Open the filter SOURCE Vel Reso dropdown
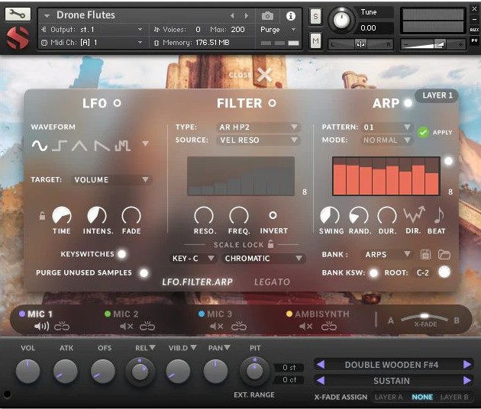Image resolution: width=481 pixels, height=409 pixels. (x=258, y=140)
